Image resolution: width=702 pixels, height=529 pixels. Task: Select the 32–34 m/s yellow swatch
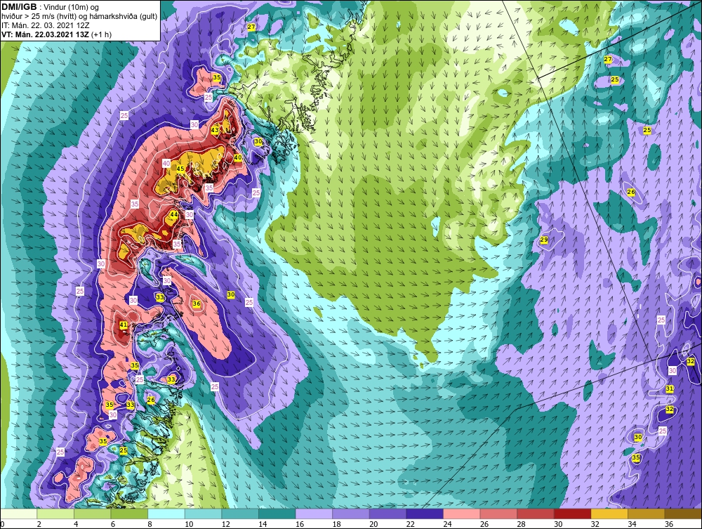[x=609, y=514]
